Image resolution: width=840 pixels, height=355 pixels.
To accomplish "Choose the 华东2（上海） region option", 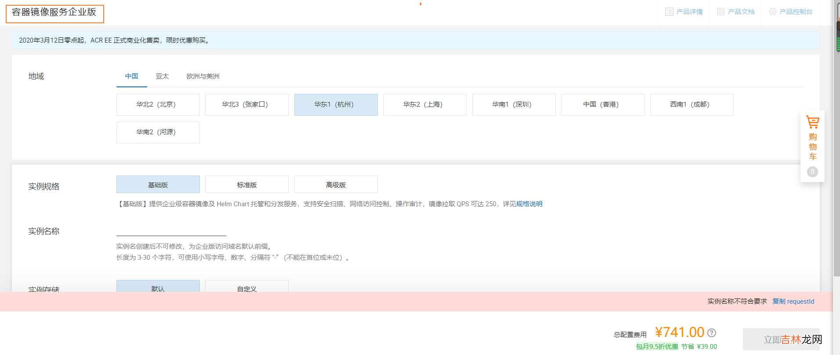I will tap(424, 105).
